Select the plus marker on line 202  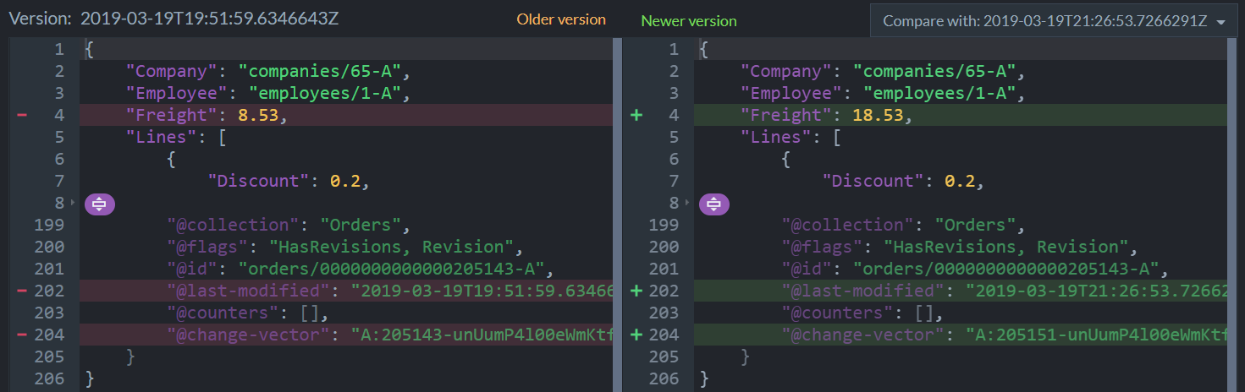coord(636,291)
